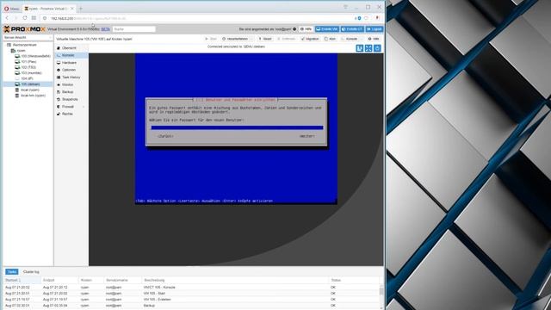Open the Opera Menu button
The height and width of the screenshot is (310, 551).
pos(11,9)
